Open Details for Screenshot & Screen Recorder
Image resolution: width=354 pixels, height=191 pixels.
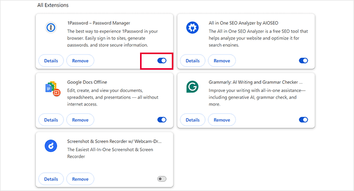coord(51,179)
